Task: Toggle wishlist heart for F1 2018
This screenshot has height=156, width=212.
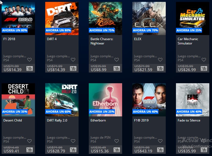Action: 30,60
